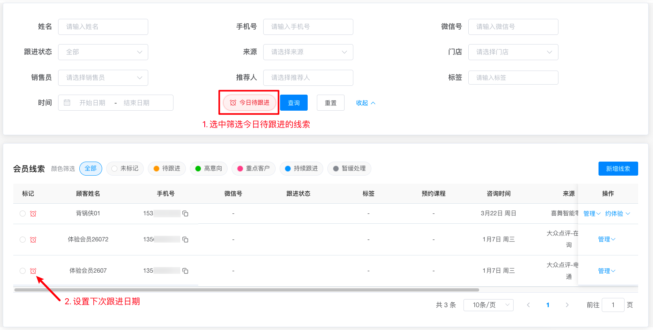Filter by pink 重点客户 color tag
This screenshot has height=330, width=653.
point(253,169)
